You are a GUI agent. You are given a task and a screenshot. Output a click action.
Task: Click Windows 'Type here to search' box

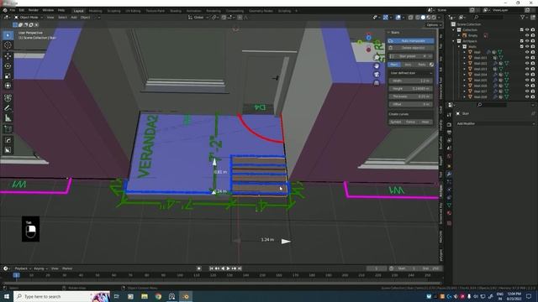point(61,296)
